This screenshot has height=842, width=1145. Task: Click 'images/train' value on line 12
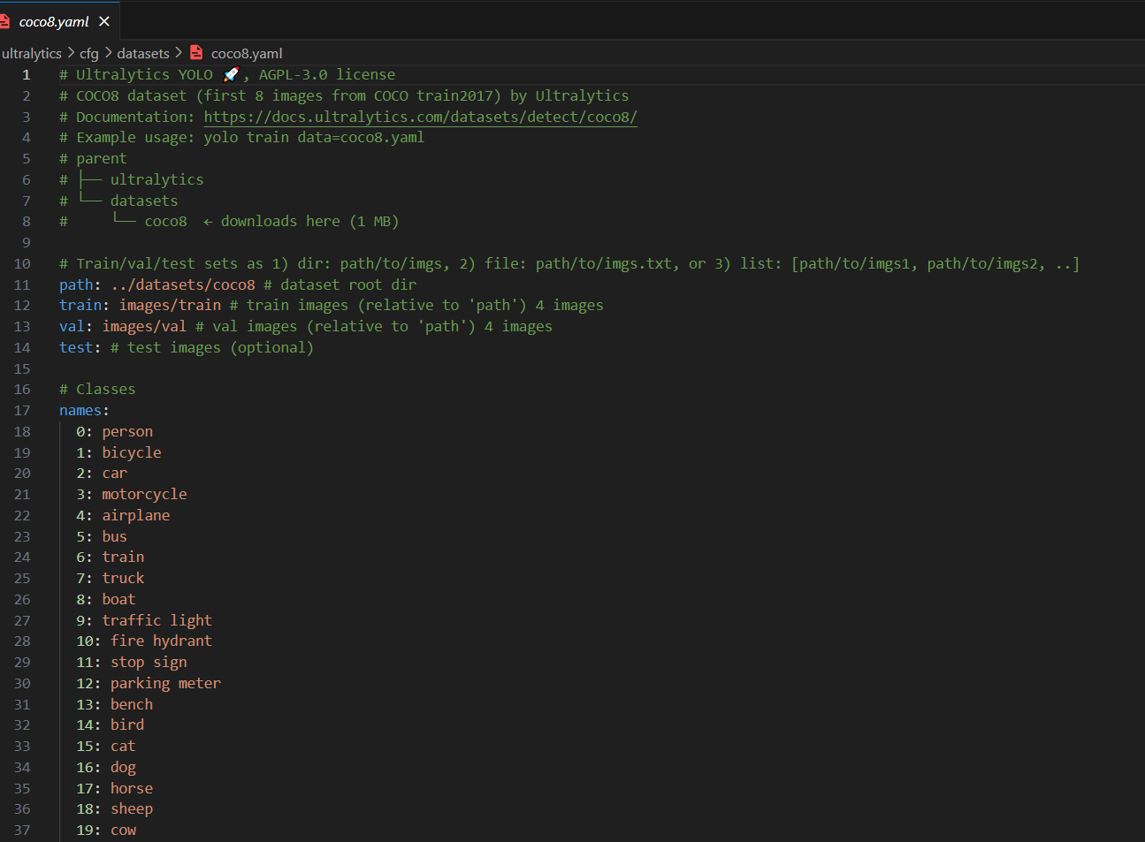tap(170, 306)
